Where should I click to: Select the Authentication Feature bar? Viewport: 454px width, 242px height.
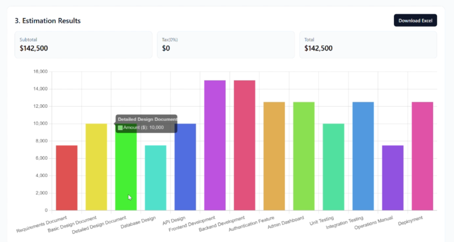click(x=274, y=156)
